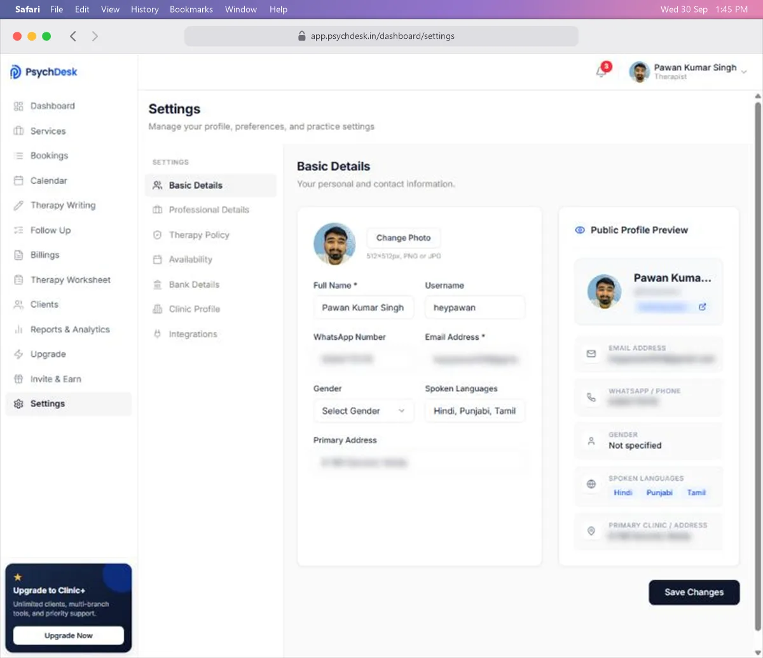The height and width of the screenshot is (658, 763).
Task: Go to Reports & Analytics page
Action: click(69, 330)
